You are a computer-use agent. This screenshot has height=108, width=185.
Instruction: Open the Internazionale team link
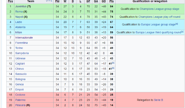[24, 38]
